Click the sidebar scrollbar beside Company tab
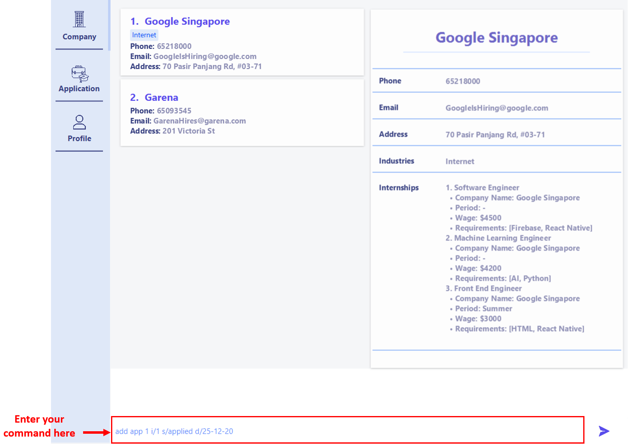The image size is (633, 444). click(x=109, y=25)
